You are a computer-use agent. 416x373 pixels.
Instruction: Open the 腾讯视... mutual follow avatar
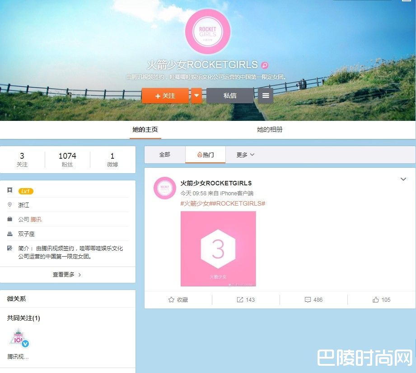point(19,337)
